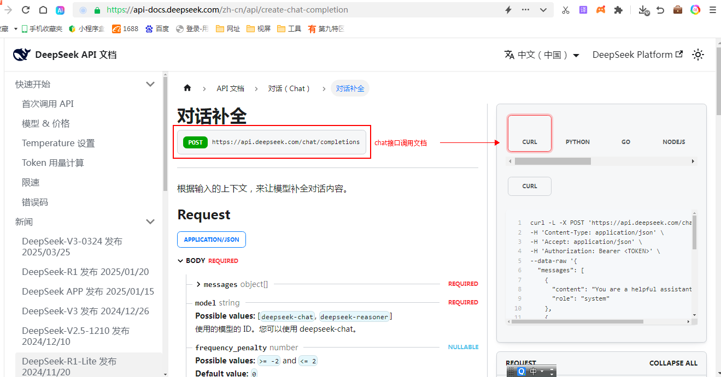Image resolution: width=721 pixels, height=377 pixels.
Task: Open the 小程序盒 bookmark
Action: click(86, 29)
